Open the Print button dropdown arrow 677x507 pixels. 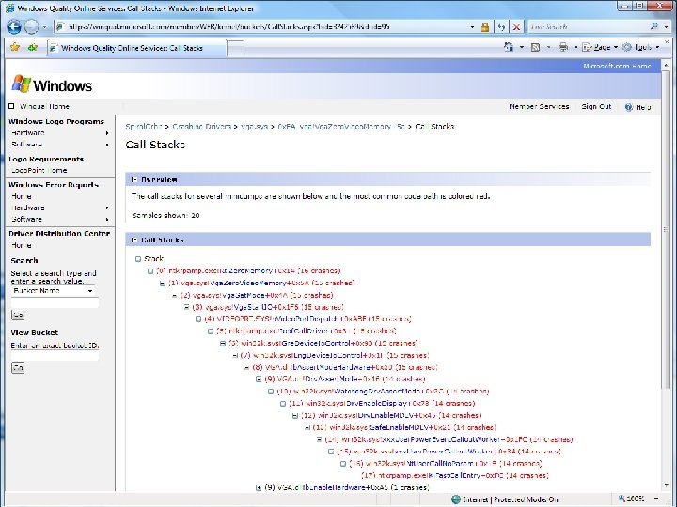click(x=575, y=47)
